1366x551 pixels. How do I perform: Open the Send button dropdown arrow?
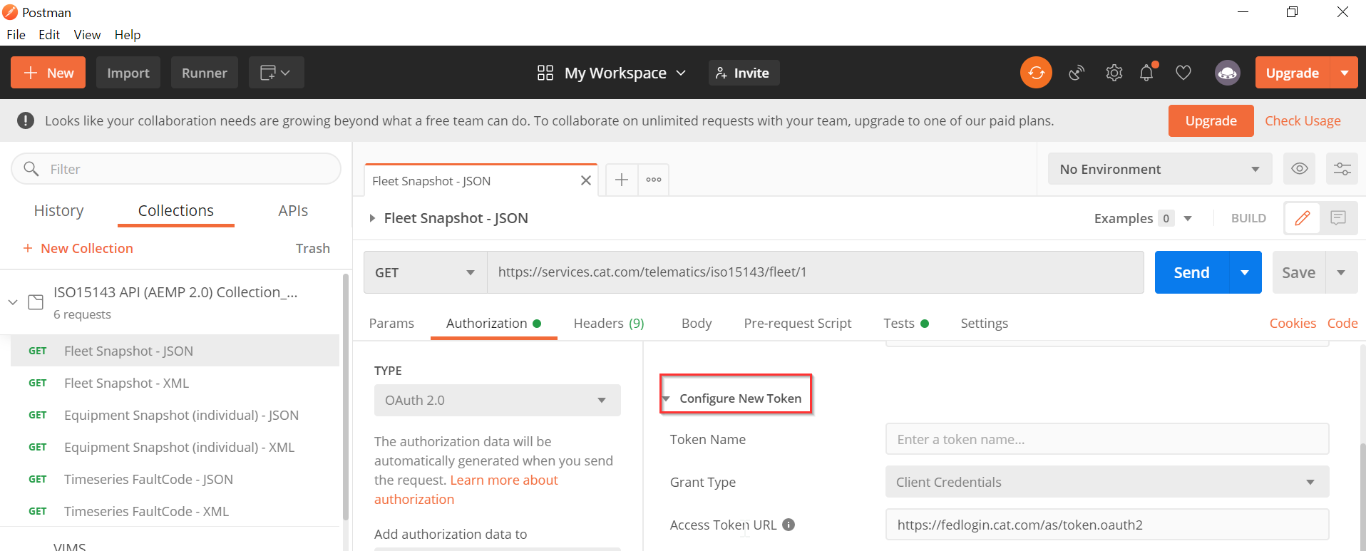[x=1245, y=272]
